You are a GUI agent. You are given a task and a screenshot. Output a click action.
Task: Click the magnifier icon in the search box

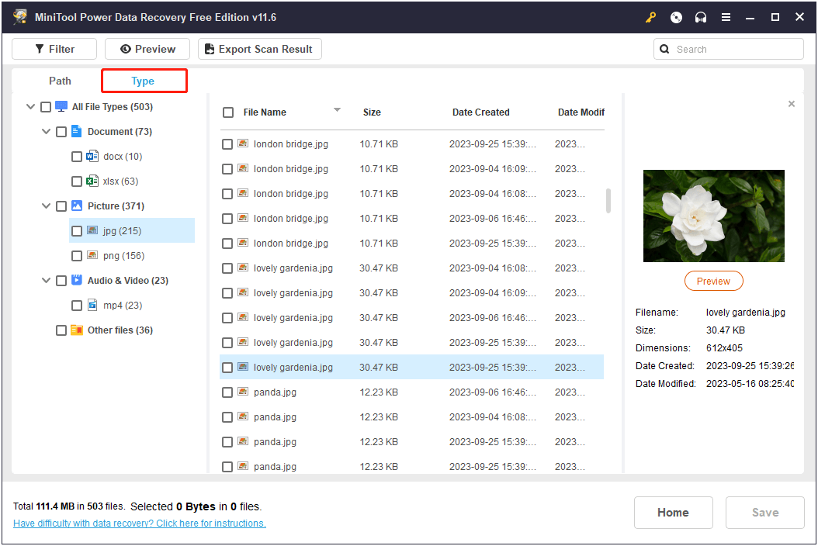[x=666, y=48]
